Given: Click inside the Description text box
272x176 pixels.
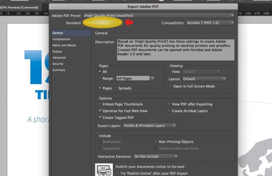Looking at the screenshot, I should (175, 50).
